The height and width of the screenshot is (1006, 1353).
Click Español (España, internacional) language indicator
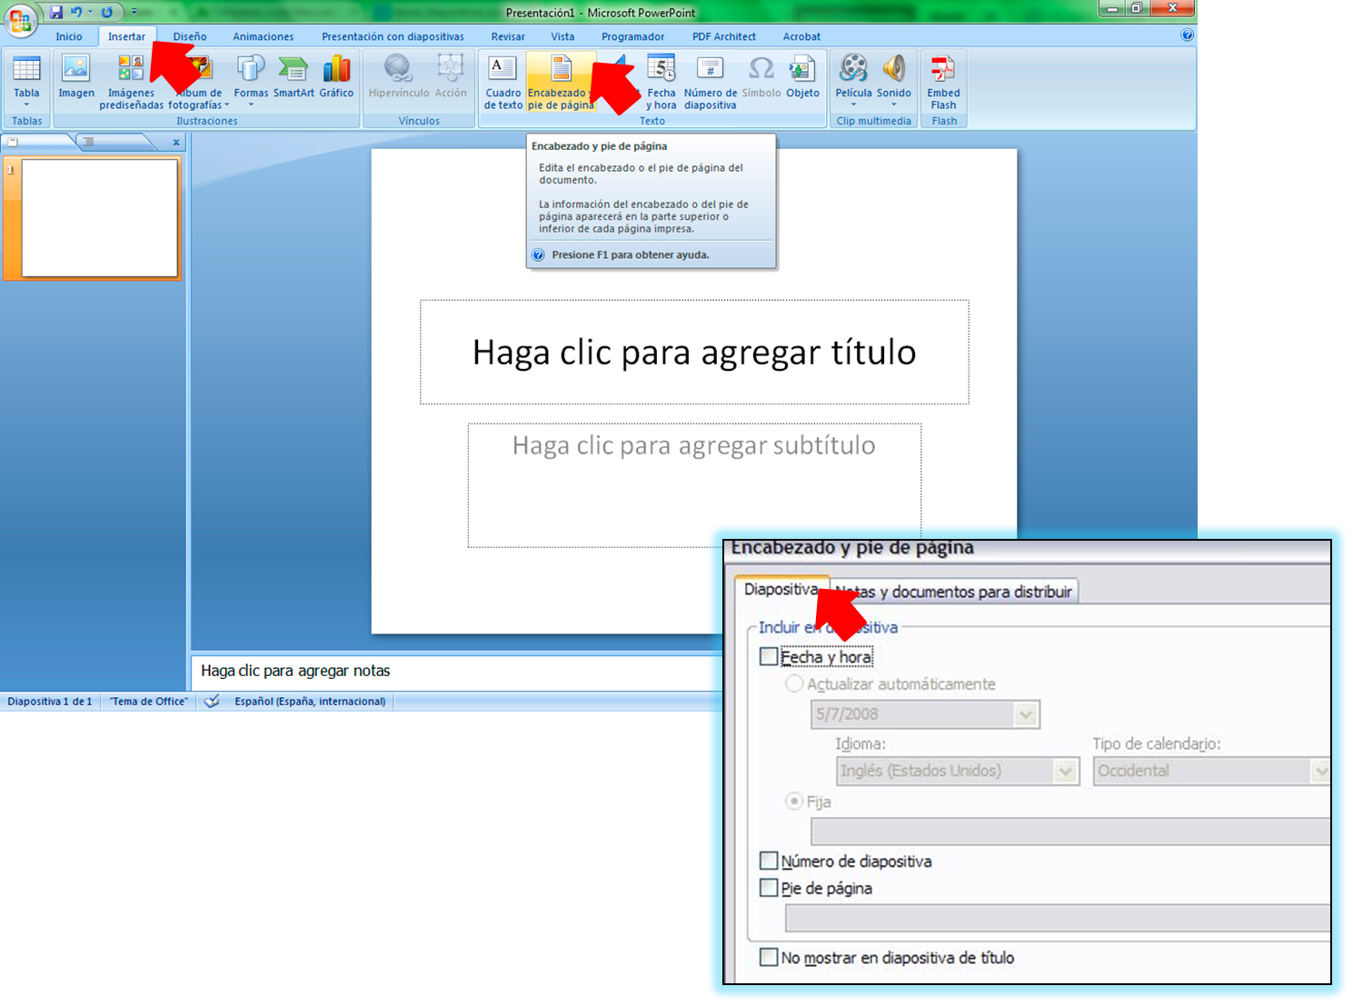coord(310,702)
